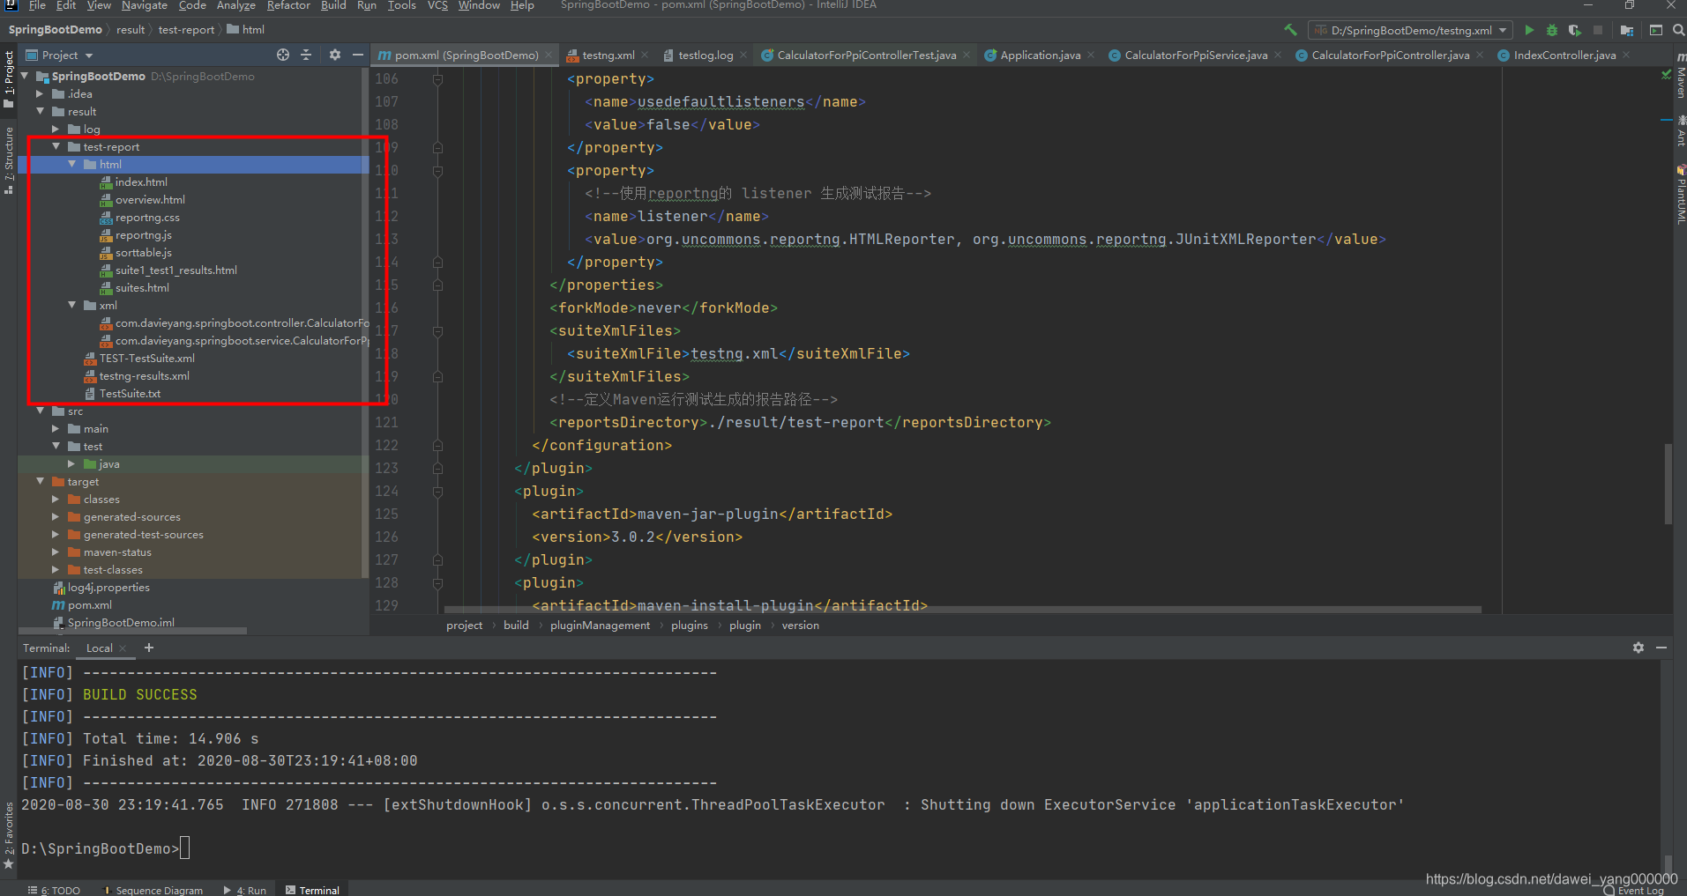Open the VCS menu
Screen dimensions: 1687x896
[x=437, y=5]
